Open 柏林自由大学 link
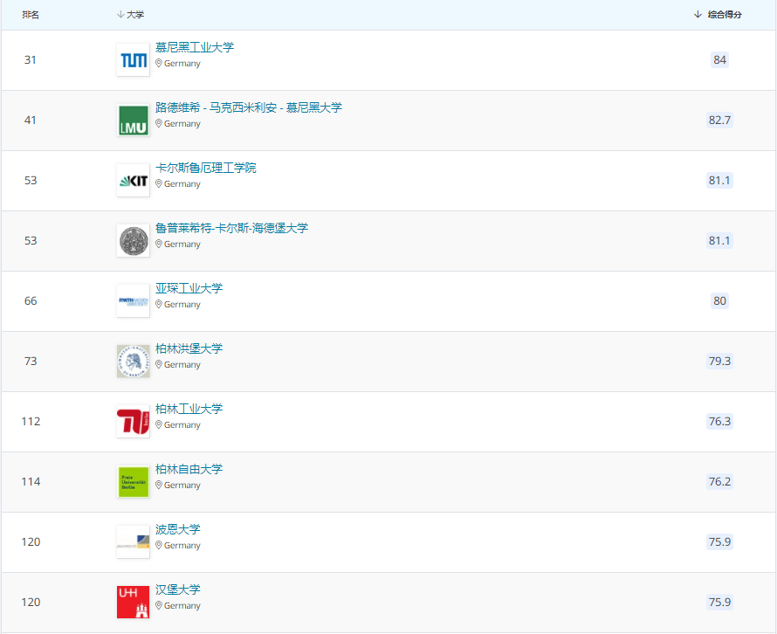 (x=189, y=469)
